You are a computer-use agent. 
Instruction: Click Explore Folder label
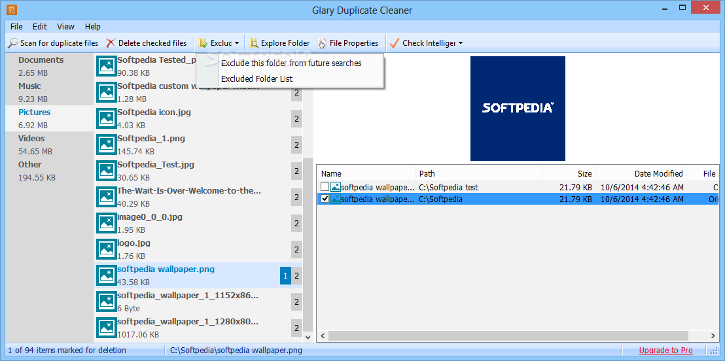pos(285,43)
